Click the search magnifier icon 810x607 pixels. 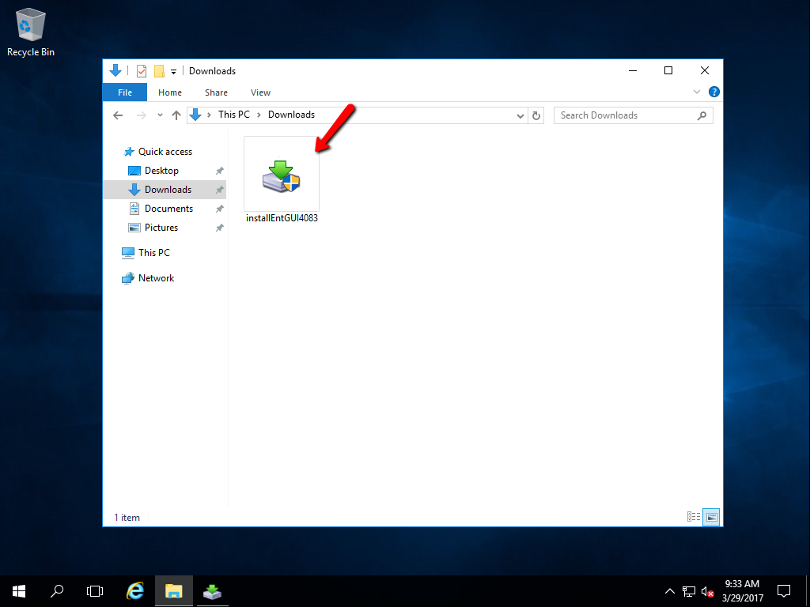702,115
